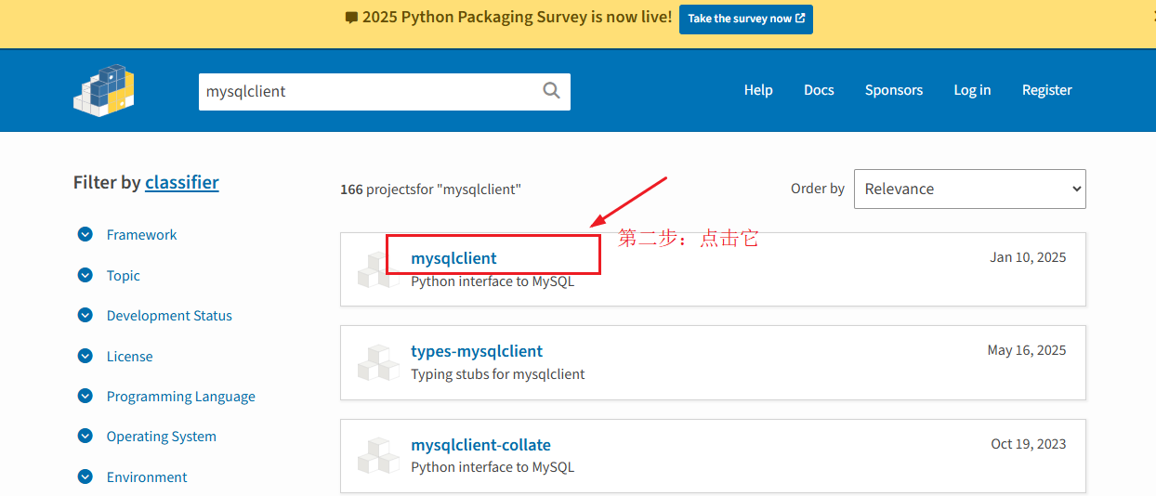Go to the Register page
Screen dimensions: 1156x496
(1047, 90)
